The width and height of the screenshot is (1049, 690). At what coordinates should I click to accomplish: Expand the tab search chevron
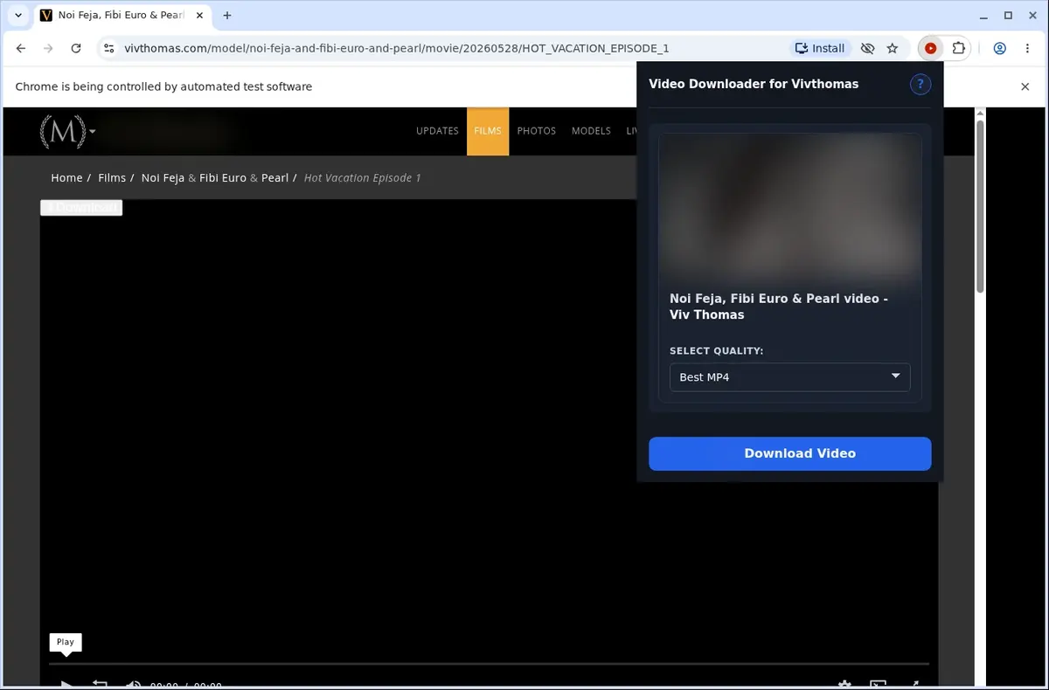point(18,16)
